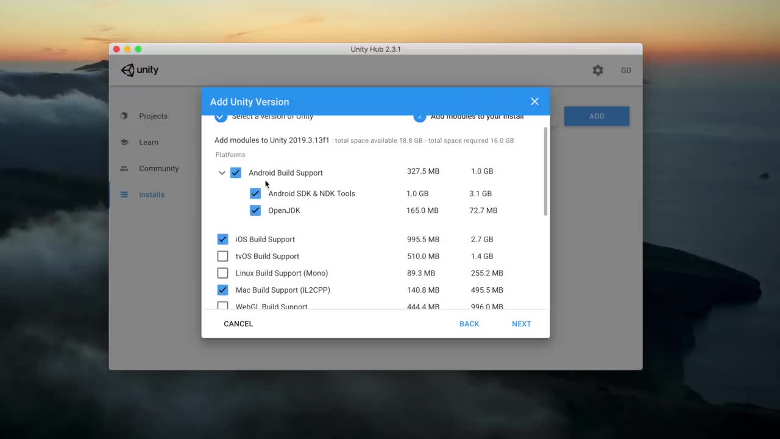Image resolution: width=780 pixels, height=439 pixels.
Task: Click the Community people icon
Action: 124,168
